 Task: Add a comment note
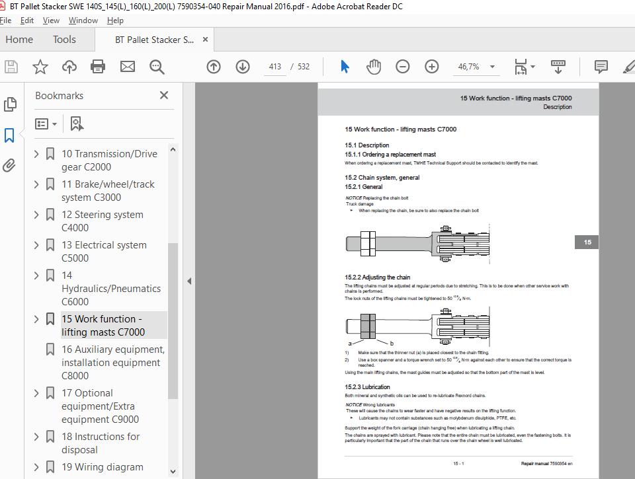pyautogui.click(x=601, y=67)
